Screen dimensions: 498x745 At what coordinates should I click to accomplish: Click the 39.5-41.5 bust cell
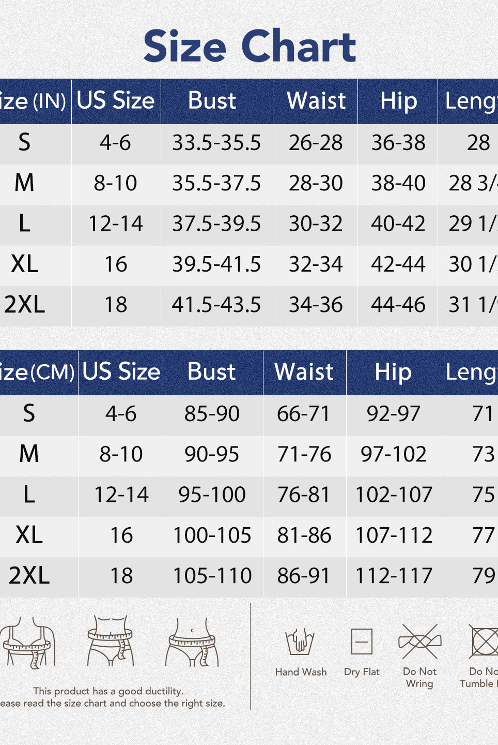click(x=216, y=264)
